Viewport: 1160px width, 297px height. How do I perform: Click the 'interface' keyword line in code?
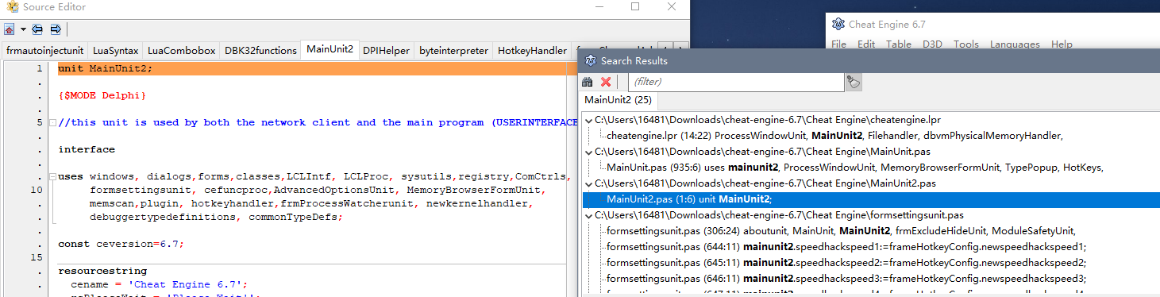click(87, 149)
